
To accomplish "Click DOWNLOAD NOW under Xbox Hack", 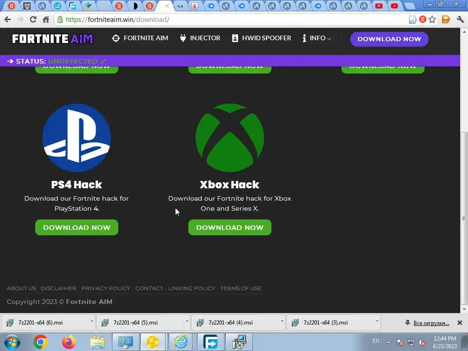I will click(229, 228).
